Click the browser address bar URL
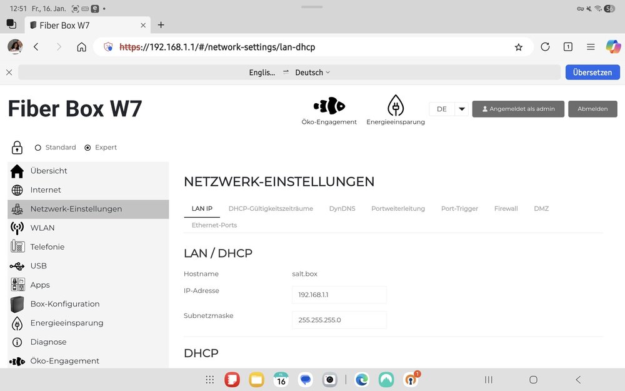 (217, 47)
